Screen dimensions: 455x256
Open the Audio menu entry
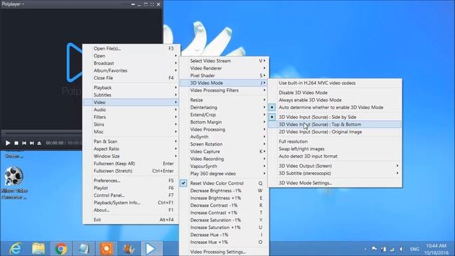132,110
